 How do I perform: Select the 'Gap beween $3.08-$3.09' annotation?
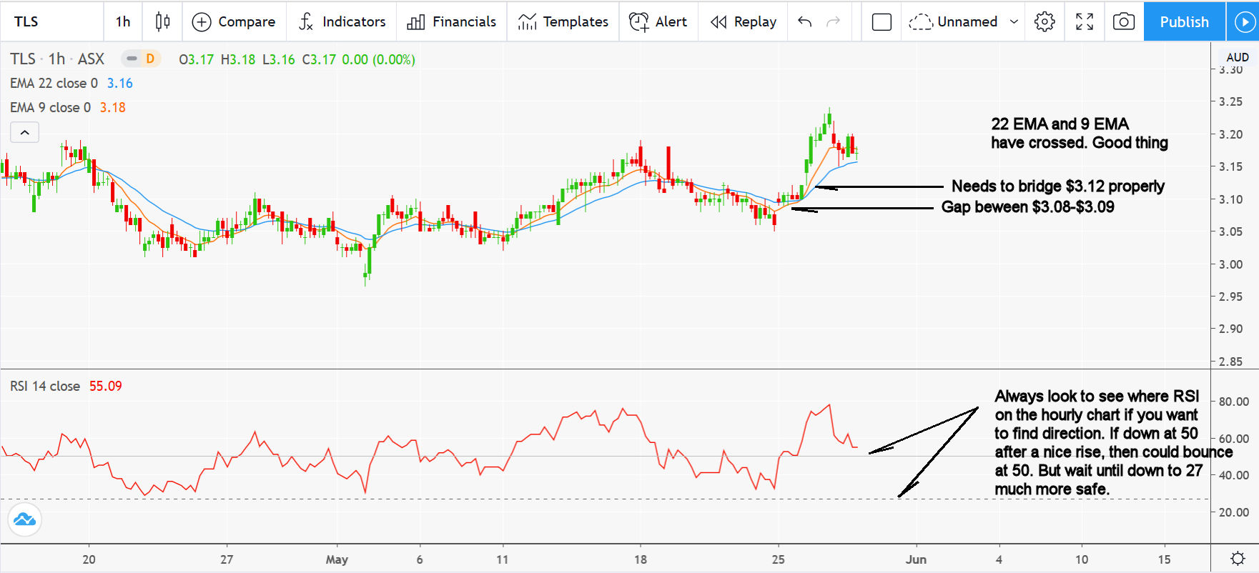(x=1027, y=207)
